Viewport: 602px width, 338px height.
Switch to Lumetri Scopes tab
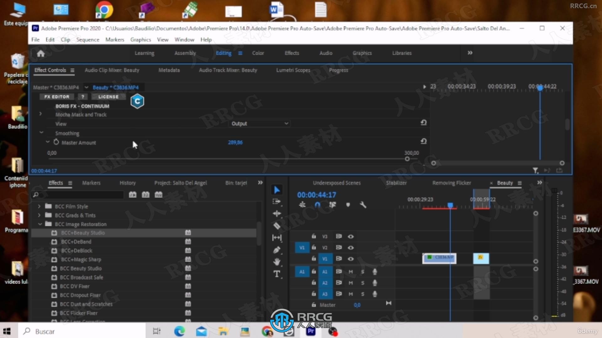click(x=293, y=70)
